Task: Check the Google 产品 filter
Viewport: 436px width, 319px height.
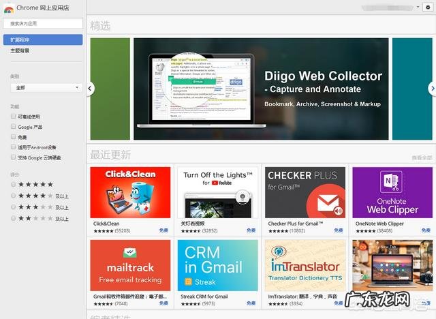Action: tap(13, 127)
